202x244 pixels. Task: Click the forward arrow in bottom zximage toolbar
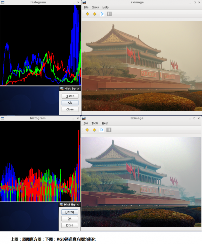[x=94, y=130]
